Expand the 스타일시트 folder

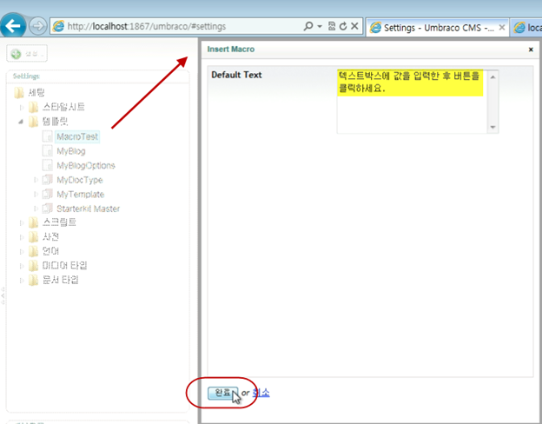(x=22, y=107)
